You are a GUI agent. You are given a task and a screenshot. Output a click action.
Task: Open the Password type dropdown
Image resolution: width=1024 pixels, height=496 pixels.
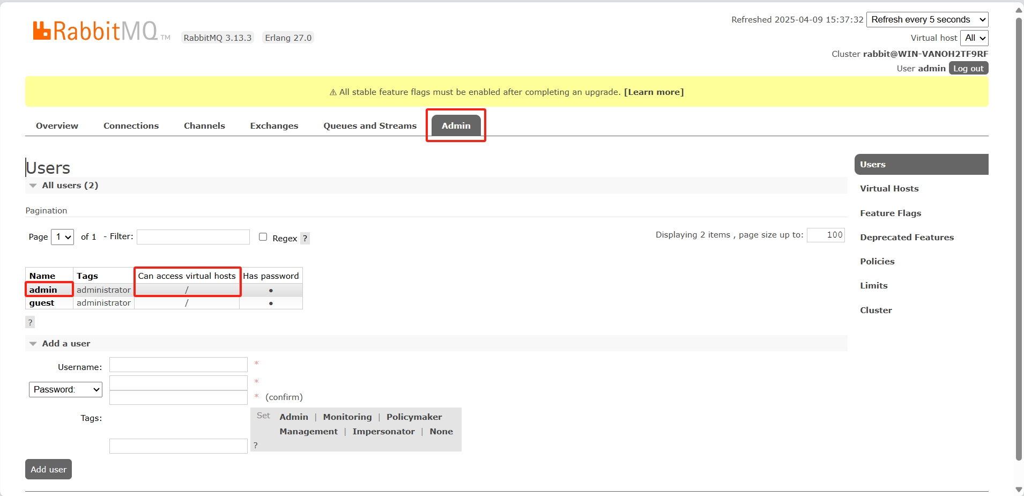click(x=65, y=389)
